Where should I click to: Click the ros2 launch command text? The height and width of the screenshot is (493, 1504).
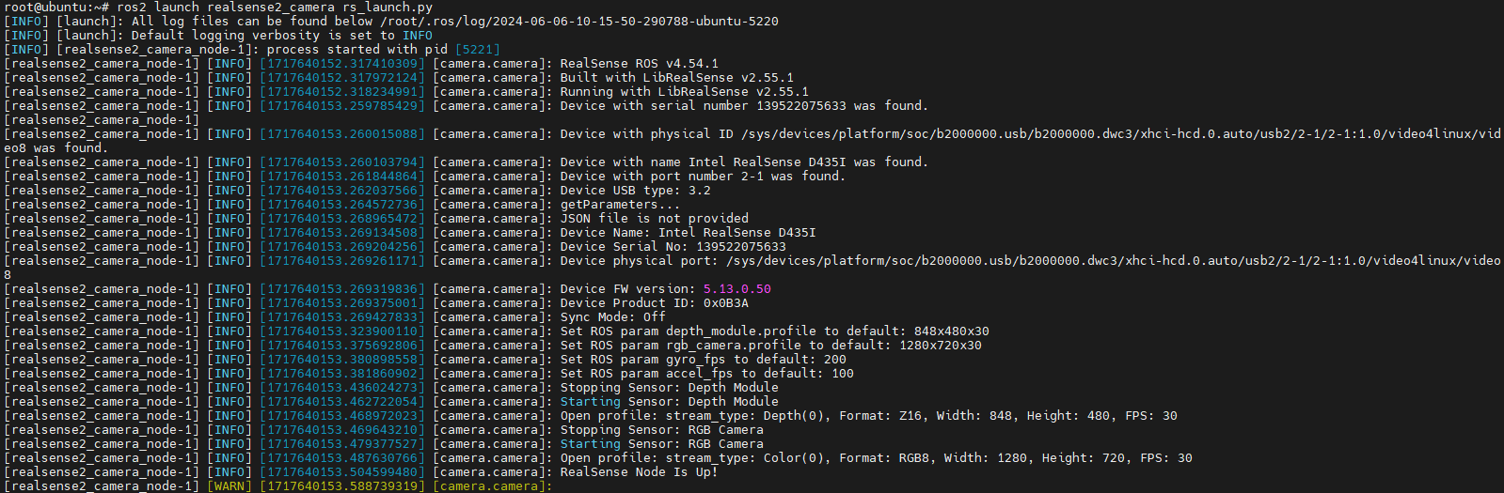pos(275,7)
